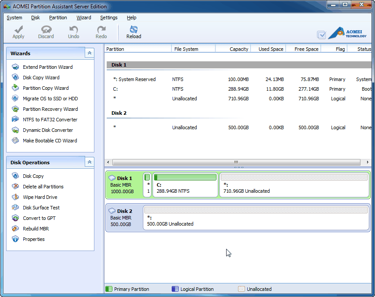Click the Dynamic Disk Converter icon
The width and height of the screenshot is (375, 297).
click(15, 130)
